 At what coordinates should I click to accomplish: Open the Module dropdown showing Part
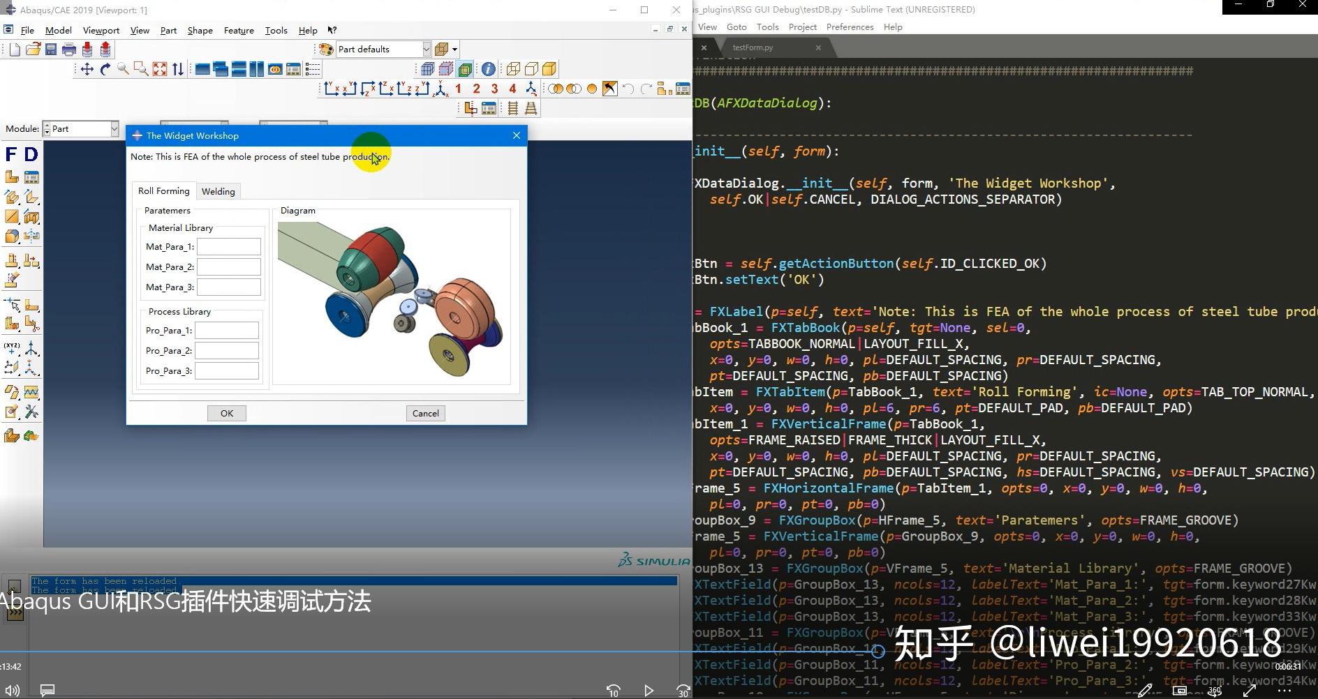point(114,128)
